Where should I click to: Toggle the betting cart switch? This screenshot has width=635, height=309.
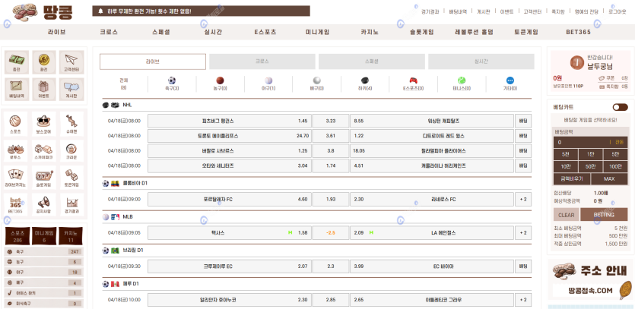coord(620,107)
